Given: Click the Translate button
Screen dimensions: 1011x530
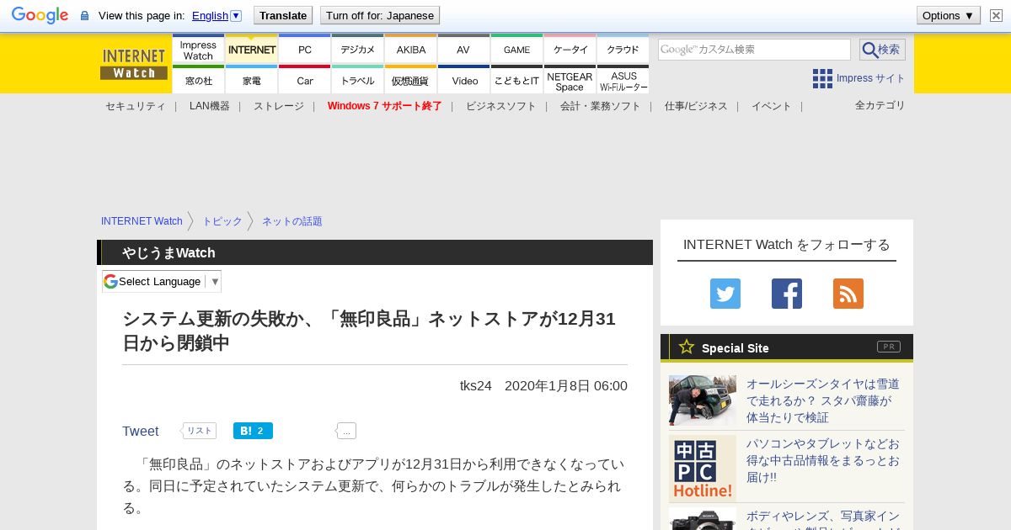Looking at the screenshot, I should pyautogui.click(x=283, y=15).
